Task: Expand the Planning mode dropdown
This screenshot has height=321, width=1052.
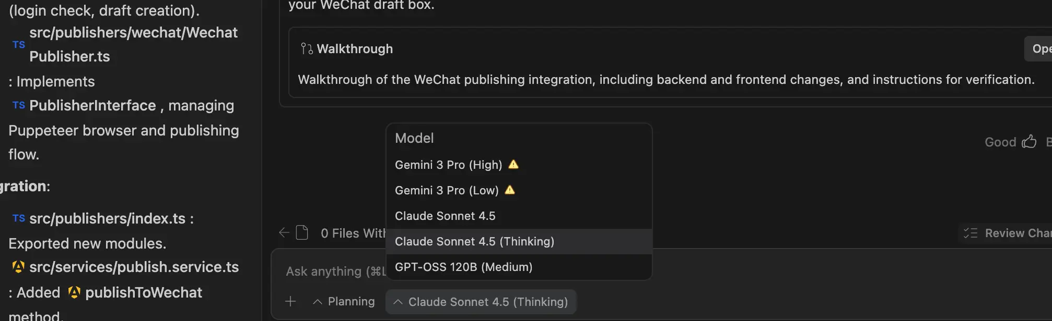Action: click(x=344, y=302)
